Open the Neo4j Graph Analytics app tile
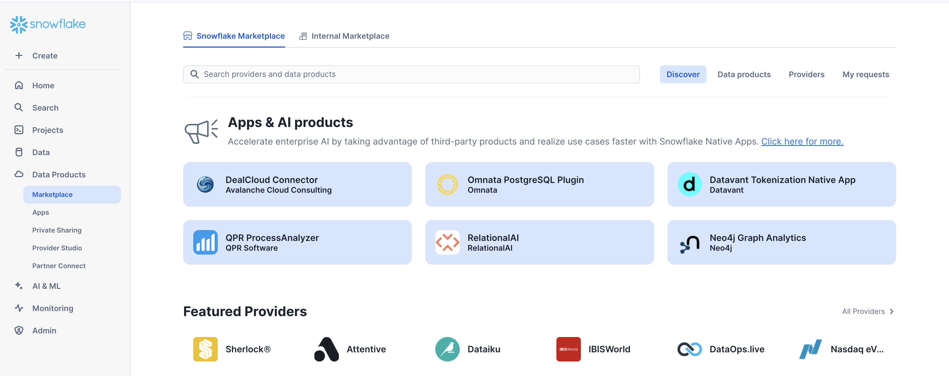The height and width of the screenshot is (376, 949). click(781, 242)
